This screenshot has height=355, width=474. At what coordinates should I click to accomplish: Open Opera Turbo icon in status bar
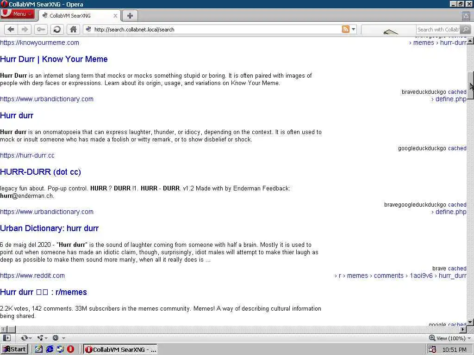coord(56,338)
